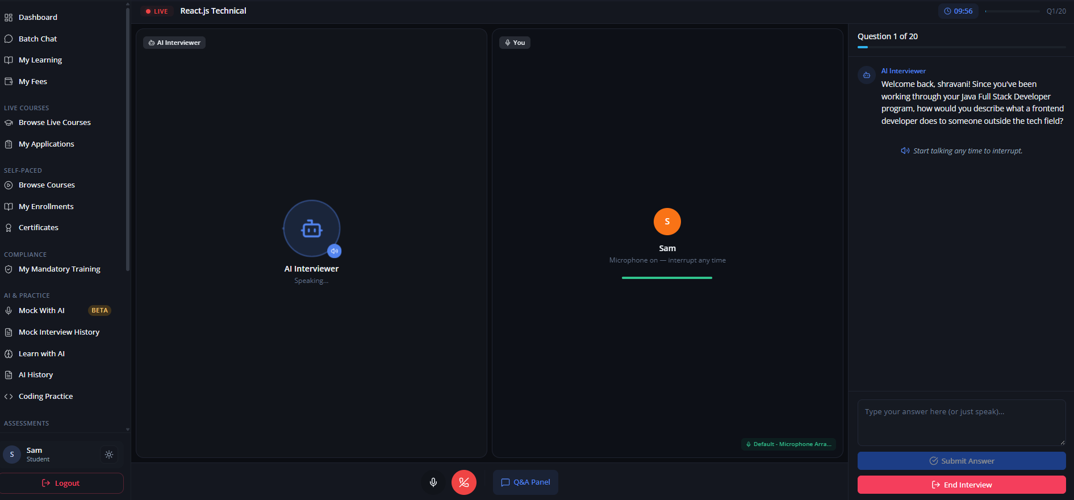Click the My Enrollments book icon
This screenshot has height=500, width=1074.
9,207
